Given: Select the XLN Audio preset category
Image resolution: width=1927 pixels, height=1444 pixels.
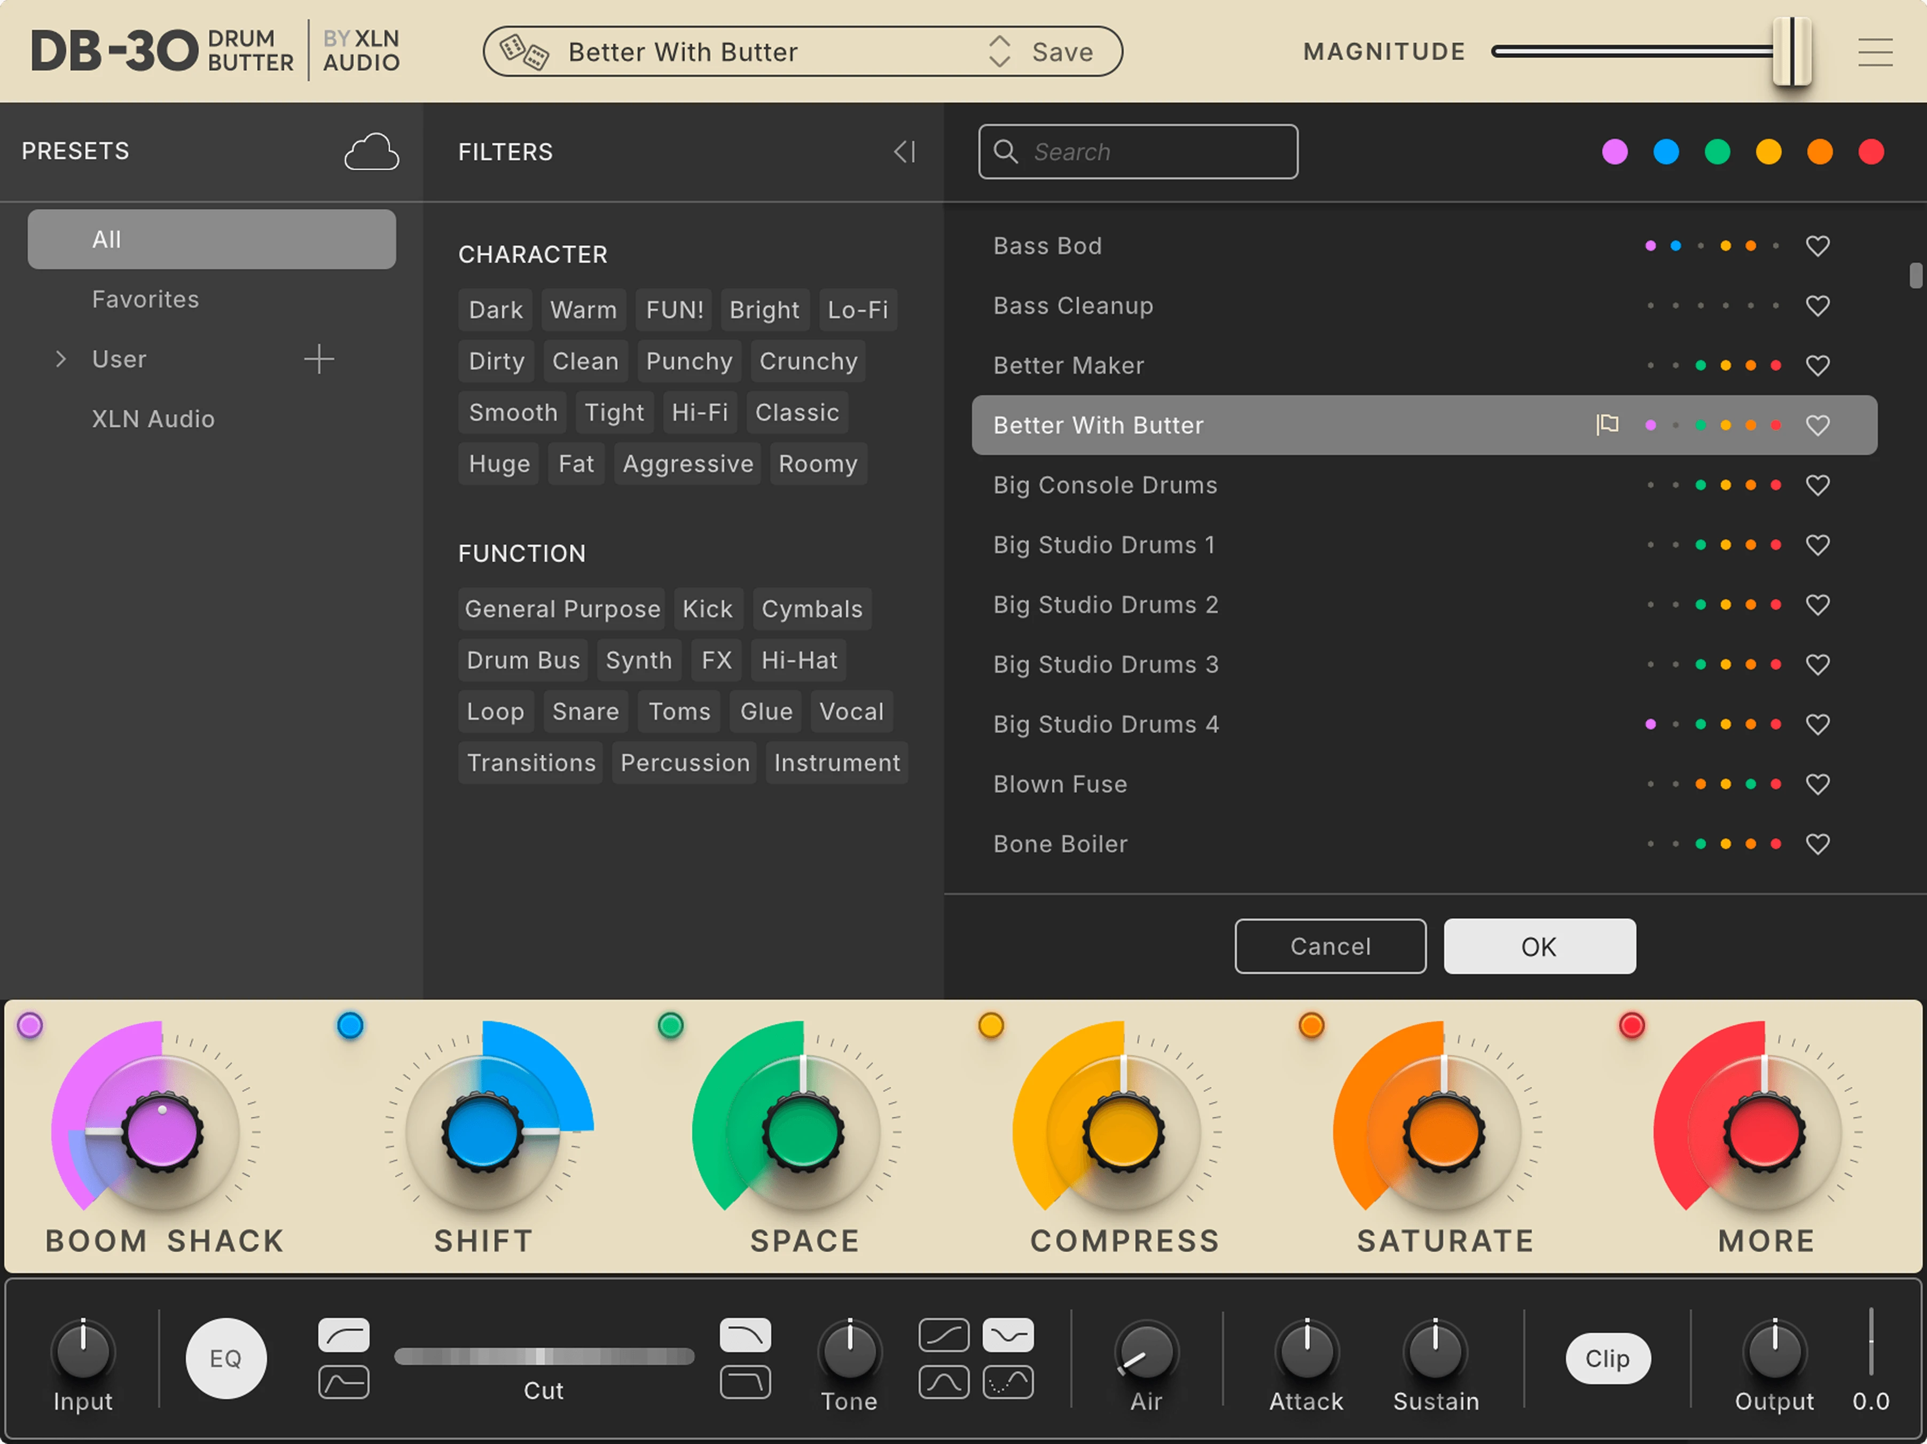Looking at the screenshot, I should pyautogui.click(x=153, y=419).
